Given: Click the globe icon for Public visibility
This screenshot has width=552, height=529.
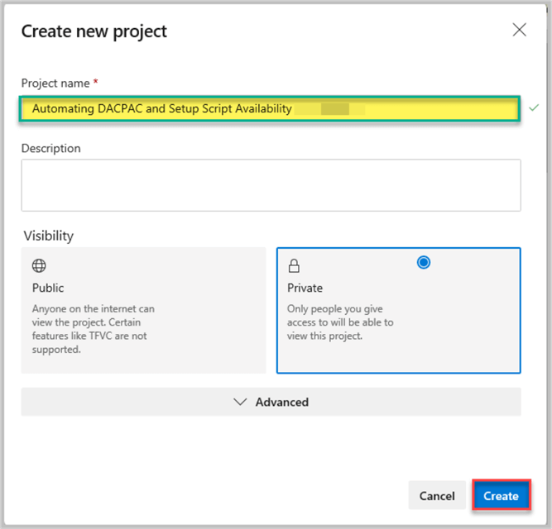Looking at the screenshot, I should point(39,266).
